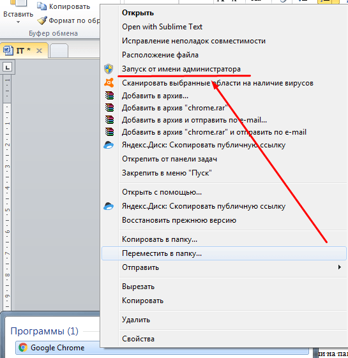Click the Yandex.Disk icon below "Открыть с помощью..."
The image size is (348, 358).
pos(109,206)
